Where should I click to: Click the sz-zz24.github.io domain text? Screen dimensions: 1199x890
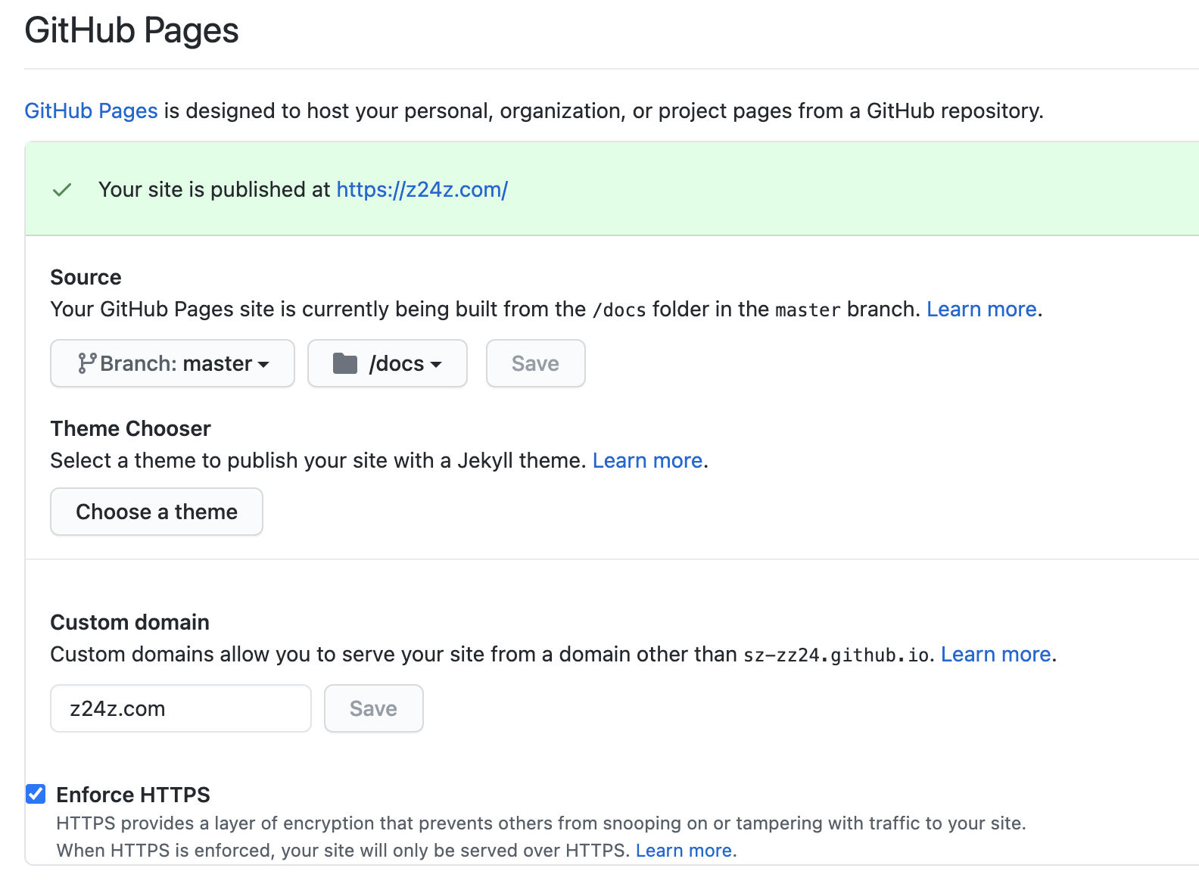pyautogui.click(x=836, y=655)
